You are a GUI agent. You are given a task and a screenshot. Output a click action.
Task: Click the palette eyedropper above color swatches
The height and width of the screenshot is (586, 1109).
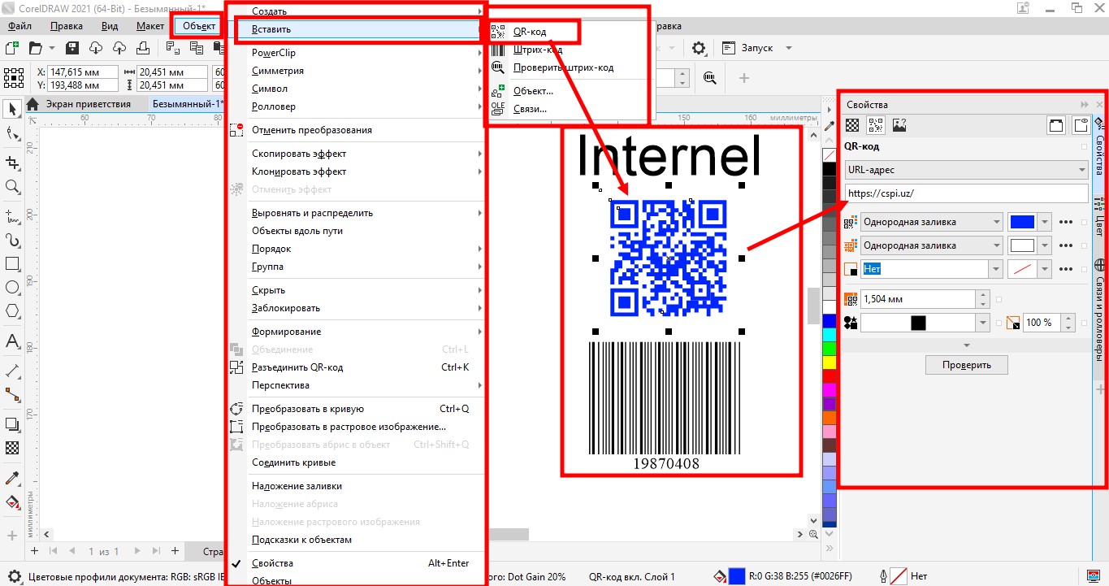[830, 127]
